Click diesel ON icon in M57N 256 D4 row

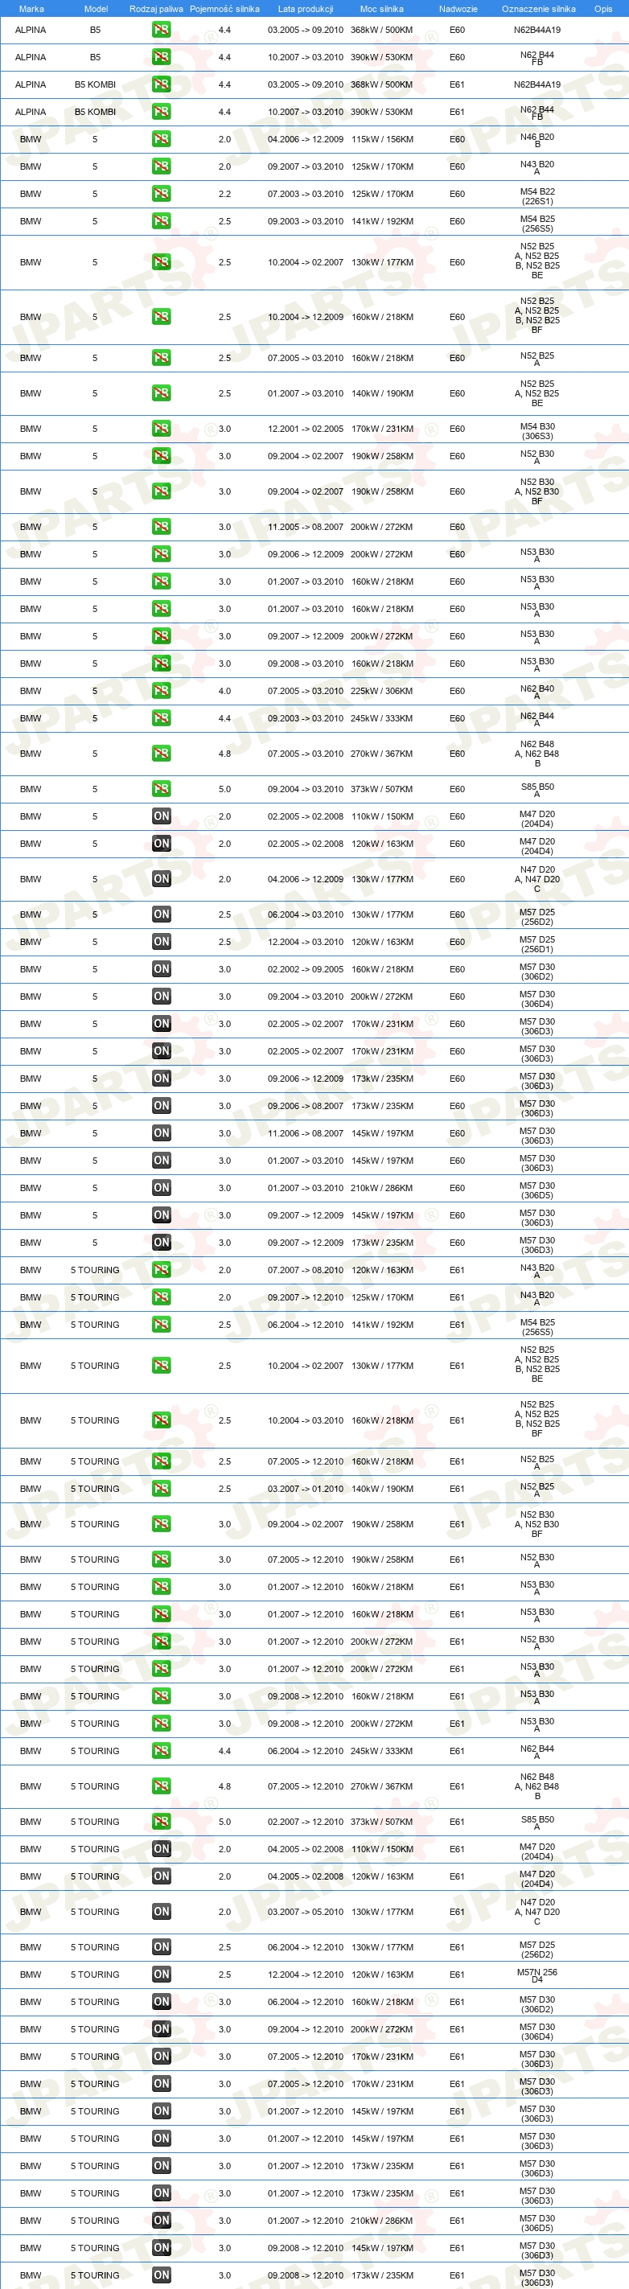(161, 1974)
